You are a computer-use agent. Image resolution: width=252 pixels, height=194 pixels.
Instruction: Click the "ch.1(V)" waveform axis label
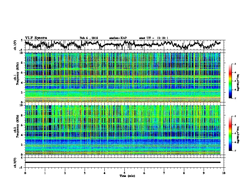(15, 45)
